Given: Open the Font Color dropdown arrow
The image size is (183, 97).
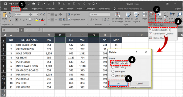Looking at the screenshot, I should pyautogui.click(x=45, y=19).
